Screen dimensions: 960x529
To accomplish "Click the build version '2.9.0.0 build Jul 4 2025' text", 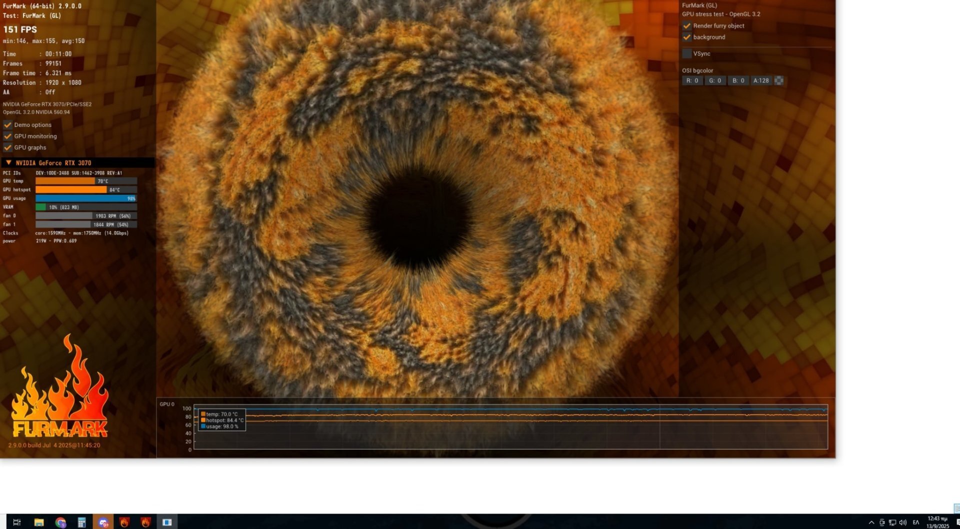I will point(54,445).
